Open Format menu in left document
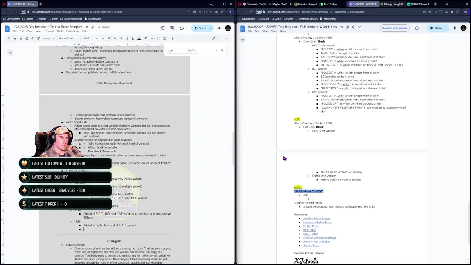This screenshot has height=265, width=471. click(x=50, y=31)
